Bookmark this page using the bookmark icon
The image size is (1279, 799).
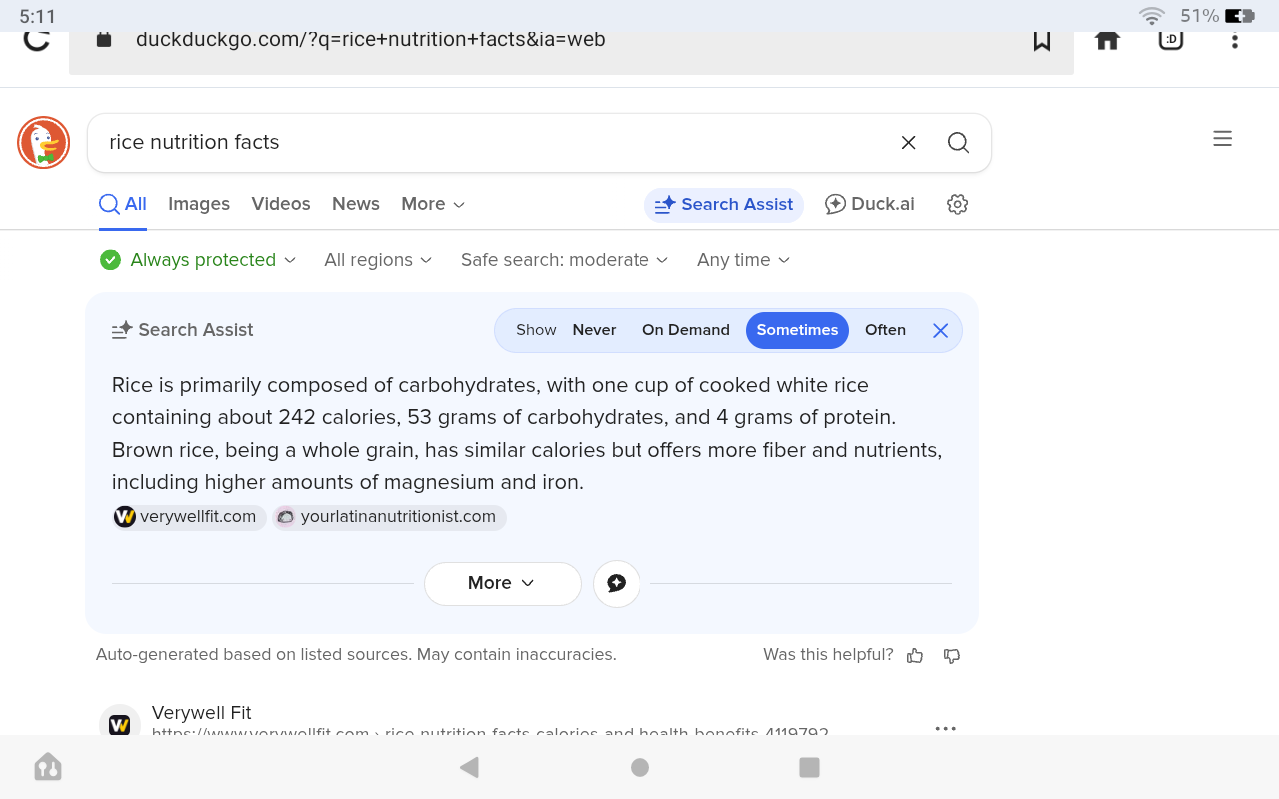click(x=1042, y=40)
